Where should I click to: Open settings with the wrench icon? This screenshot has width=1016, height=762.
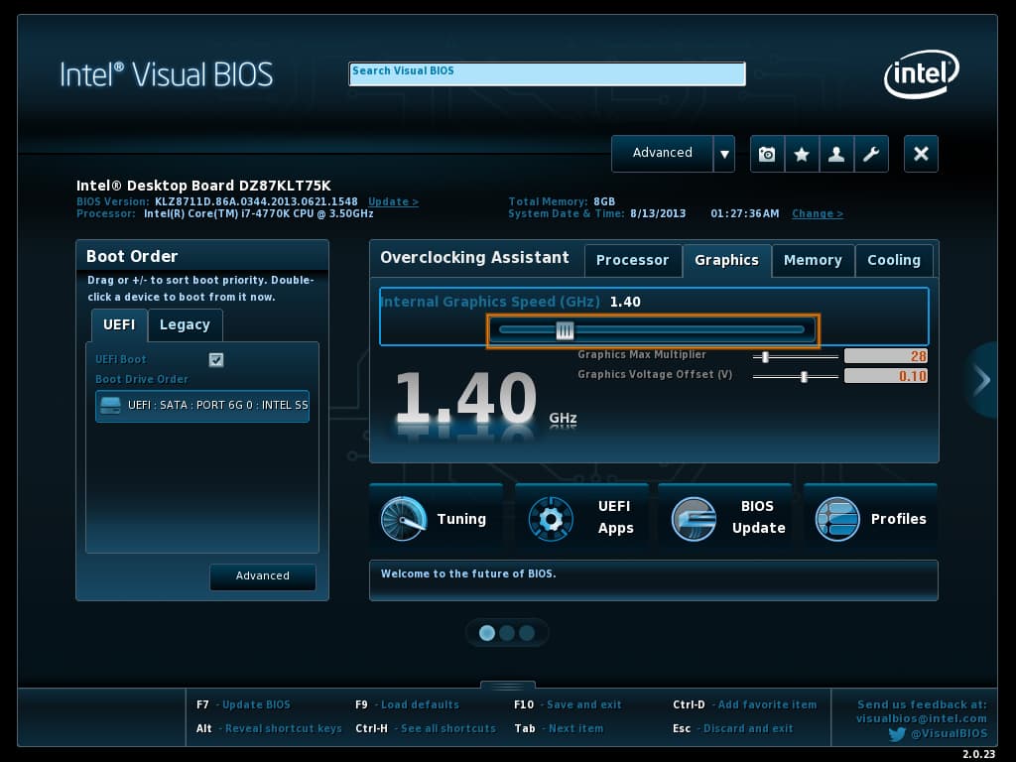(x=871, y=154)
